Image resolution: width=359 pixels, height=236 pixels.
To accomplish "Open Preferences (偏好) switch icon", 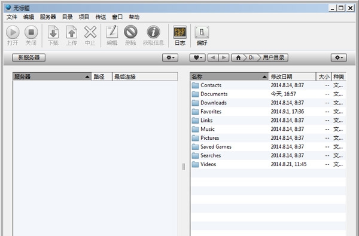I will tap(202, 32).
